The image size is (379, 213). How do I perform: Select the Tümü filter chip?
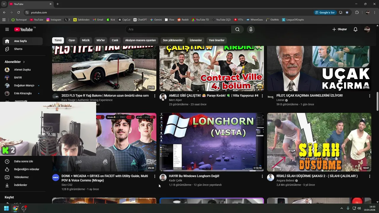(x=58, y=40)
